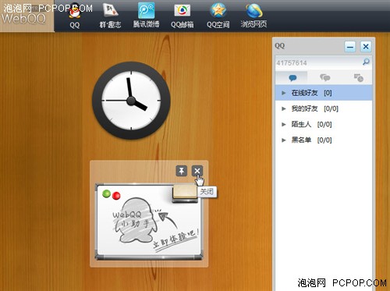This screenshot has height=291, width=390.
Task: Select the 在线好友 [0] row text
Action: pyautogui.click(x=311, y=93)
